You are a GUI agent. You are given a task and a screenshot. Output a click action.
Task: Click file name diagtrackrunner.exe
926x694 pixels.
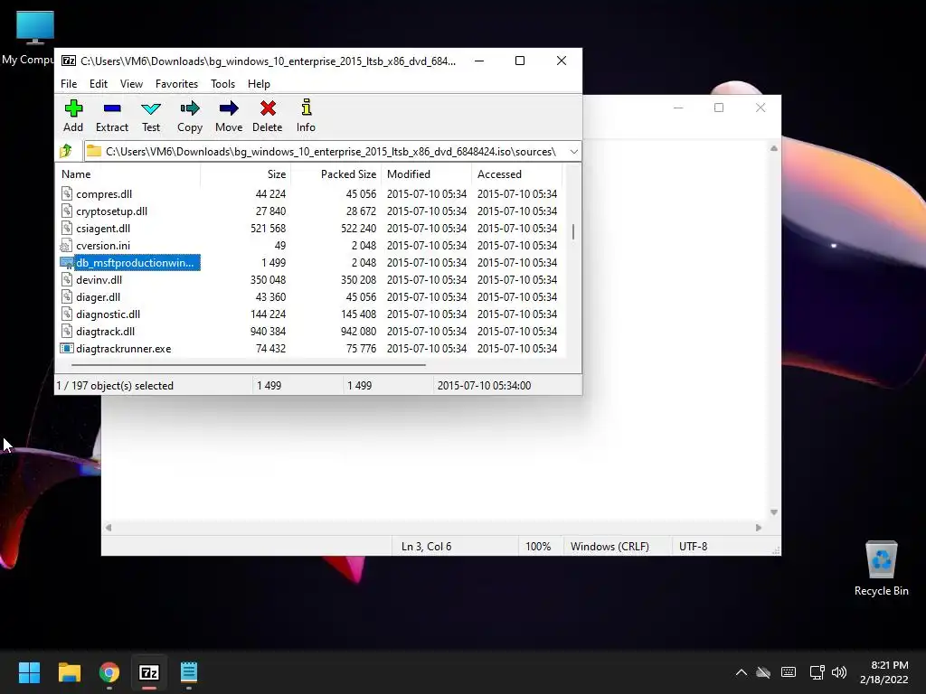pyautogui.click(x=123, y=349)
